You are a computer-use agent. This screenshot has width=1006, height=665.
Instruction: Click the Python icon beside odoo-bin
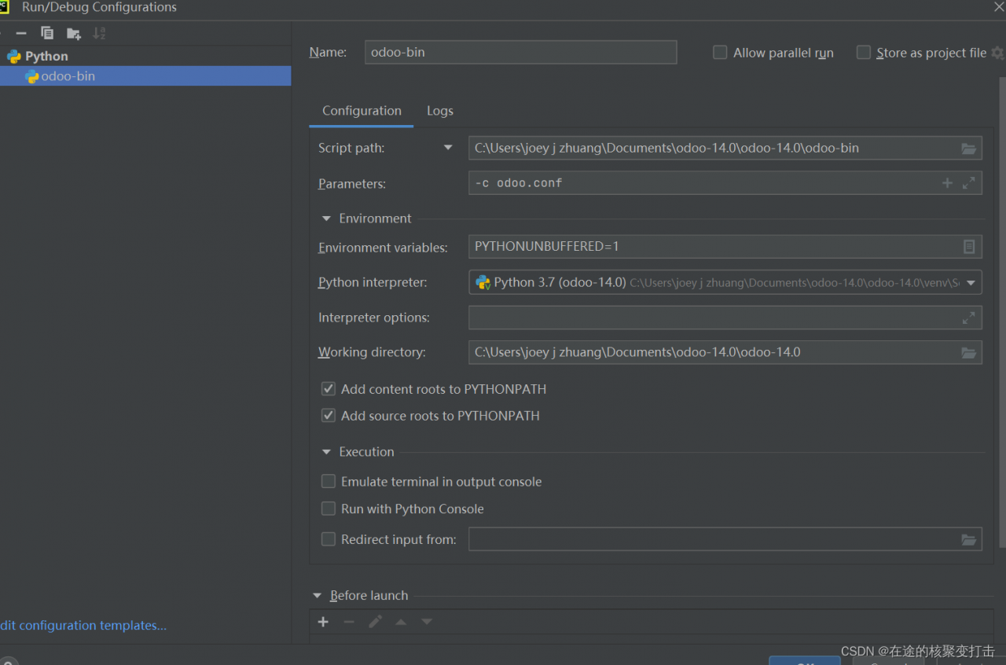click(32, 76)
